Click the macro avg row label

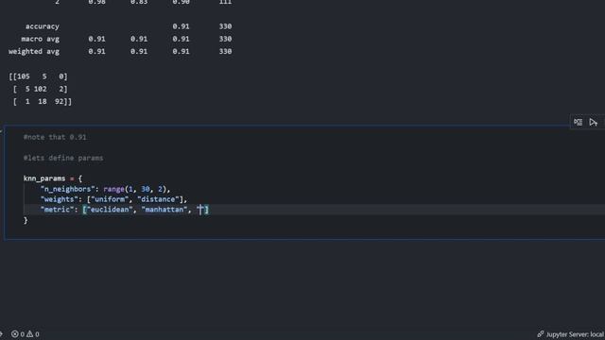coord(41,39)
